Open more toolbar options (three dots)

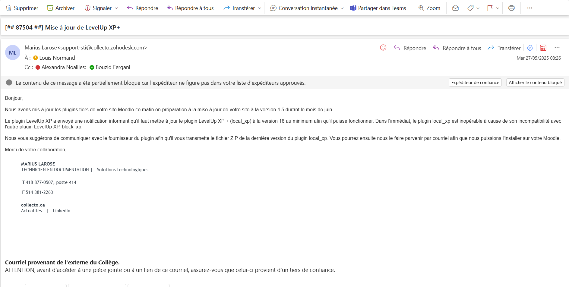[529, 8]
